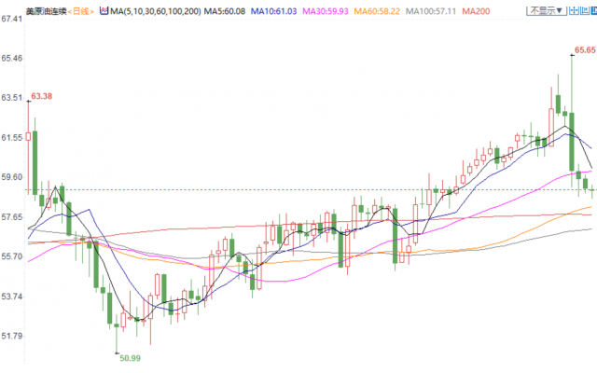Click the 日线 period label
The image size is (597, 373).
[x=81, y=11]
